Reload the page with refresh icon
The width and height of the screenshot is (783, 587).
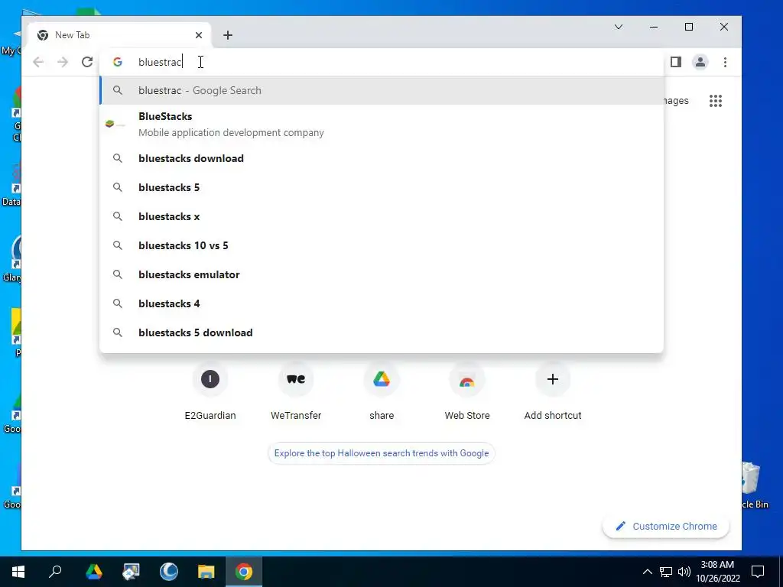click(87, 62)
